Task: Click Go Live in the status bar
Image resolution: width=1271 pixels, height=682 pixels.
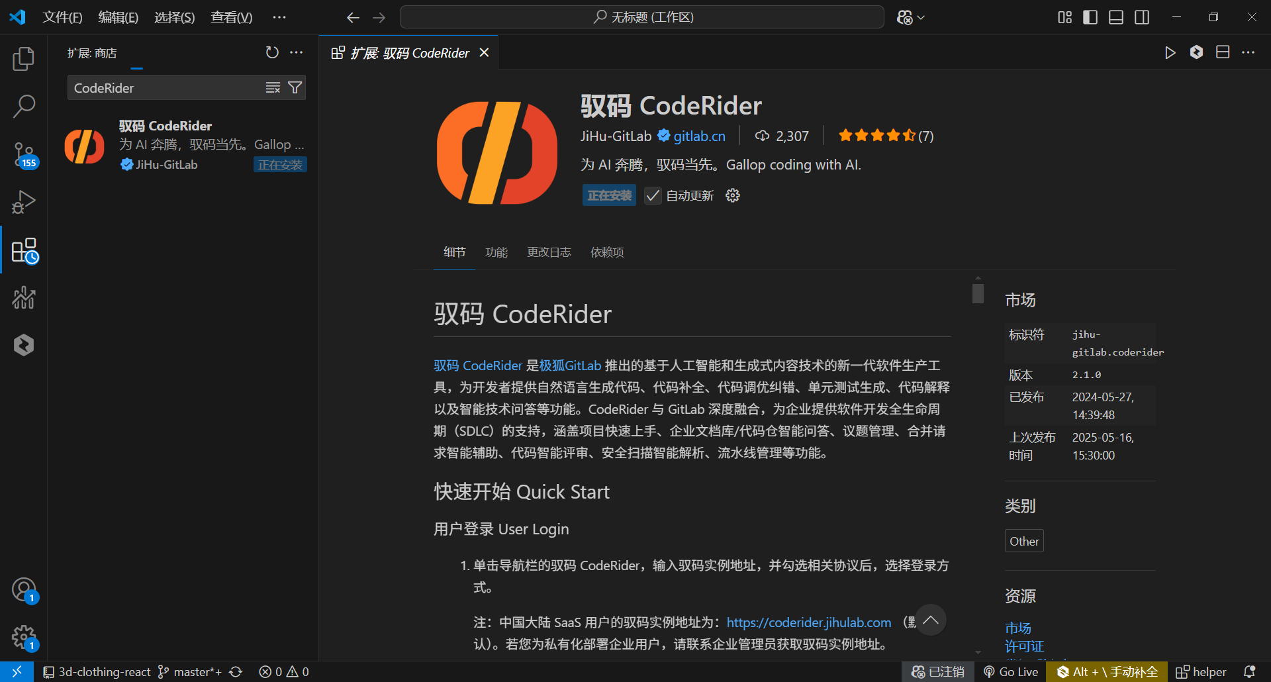Action: click(1011, 671)
